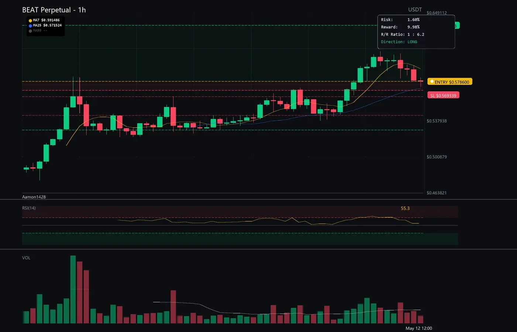Click the R/R Ratio 1 : 6.2 line
517x332 pixels.
coord(403,34)
